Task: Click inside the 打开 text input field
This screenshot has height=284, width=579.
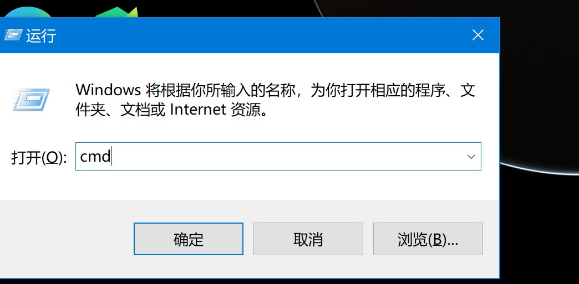Action: pyautogui.click(x=278, y=156)
